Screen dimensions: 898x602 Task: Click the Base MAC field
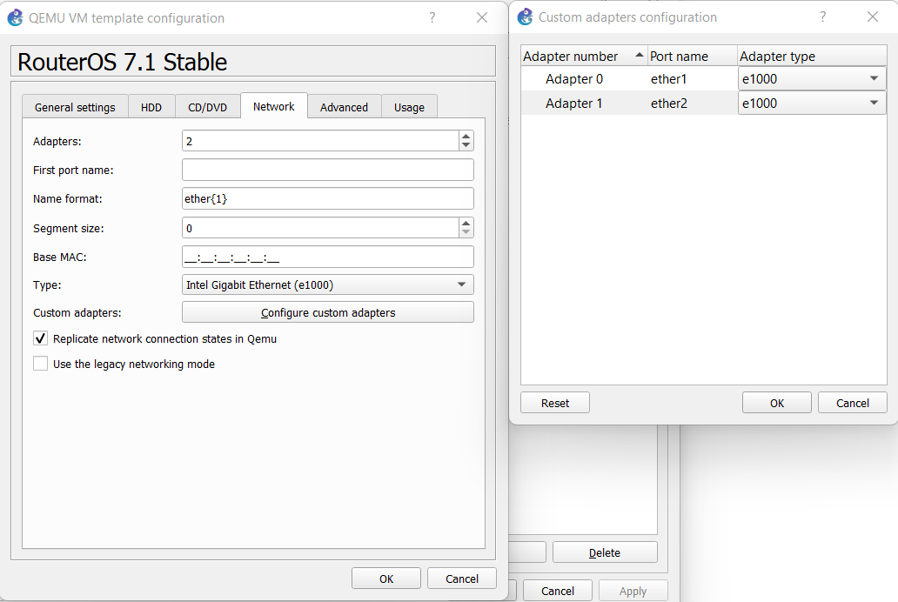point(327,257)
